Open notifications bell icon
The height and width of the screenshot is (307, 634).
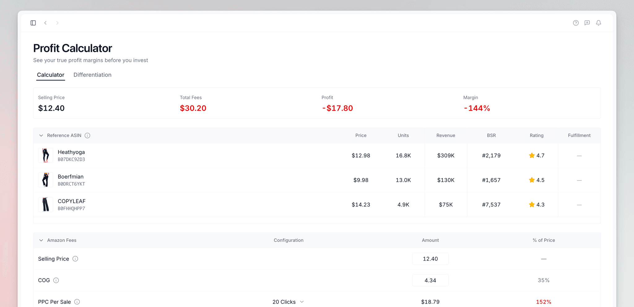[599, 23]
